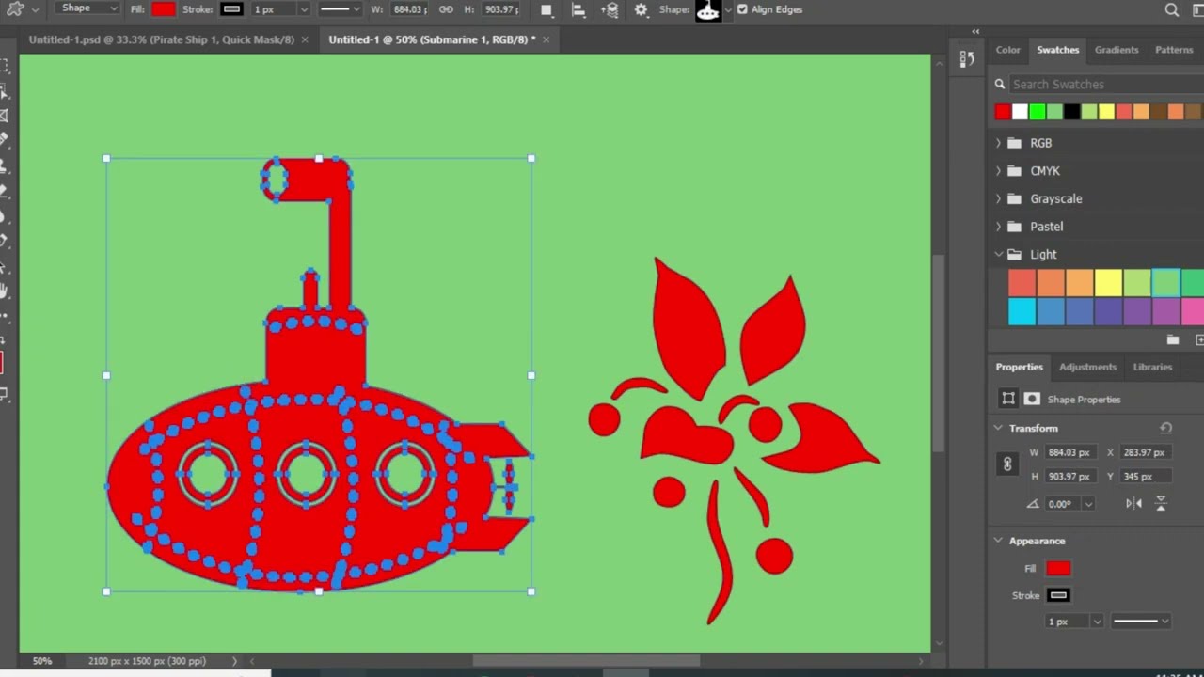Click the search magnifier icon at top right

pyautogui.click(x=1172, y=9)
